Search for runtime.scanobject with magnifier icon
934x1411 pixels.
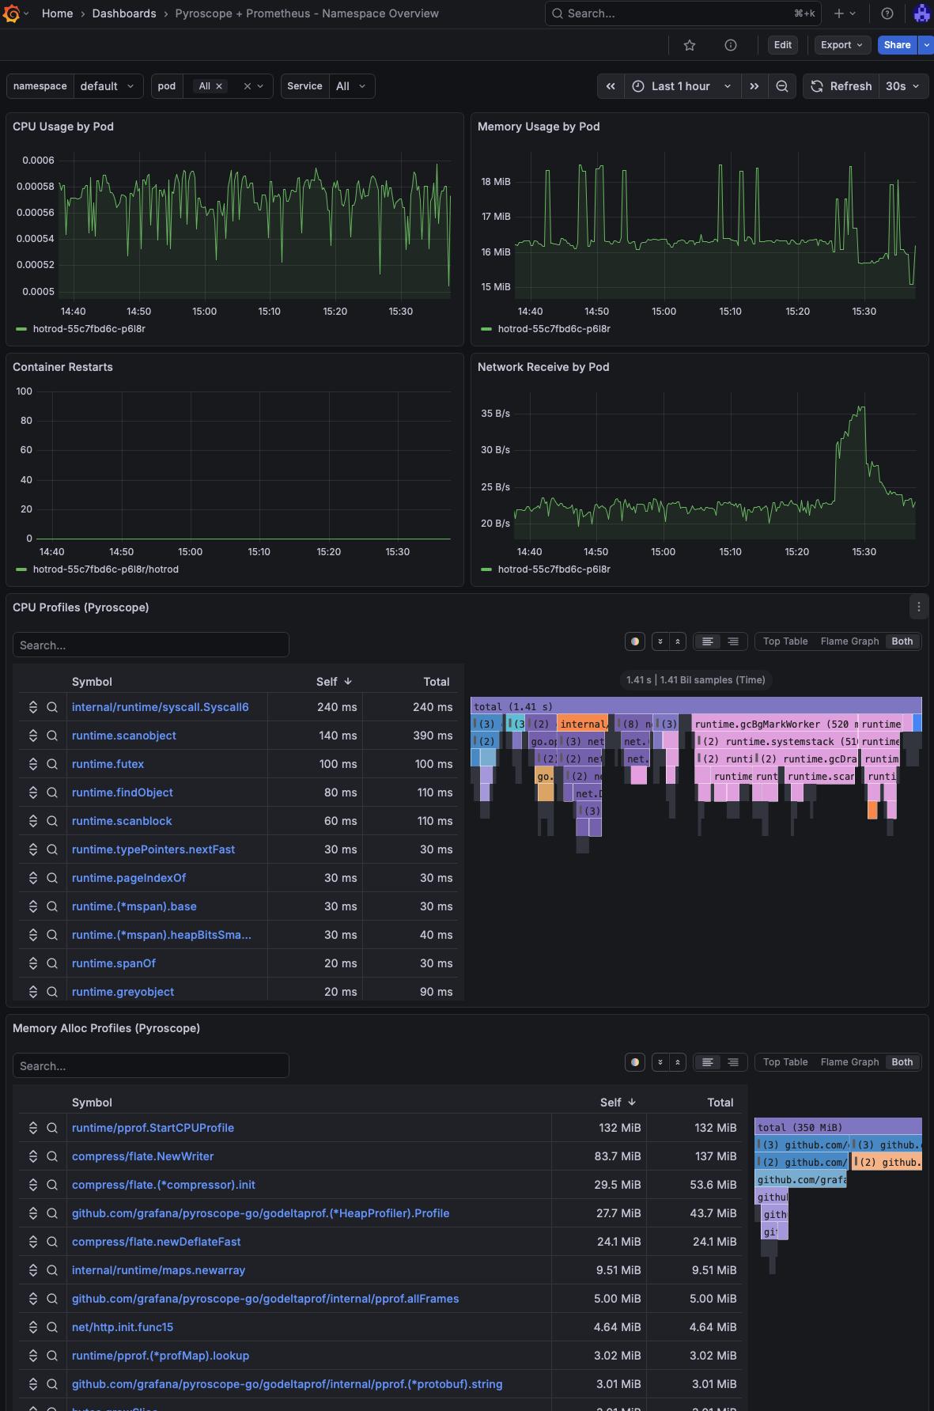[52, 736]
